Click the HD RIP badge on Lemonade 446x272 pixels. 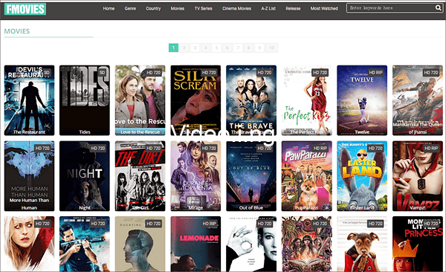209,224
